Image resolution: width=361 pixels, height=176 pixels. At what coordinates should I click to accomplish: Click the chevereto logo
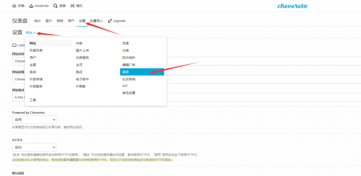[292, 6]
